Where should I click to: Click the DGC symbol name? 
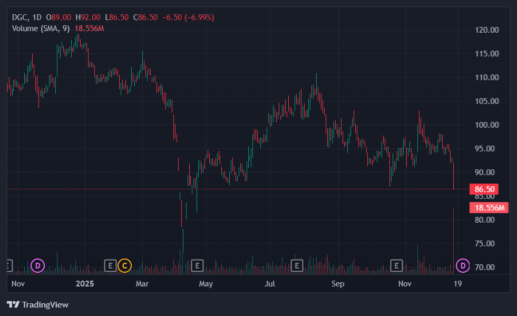pos(20,17)
